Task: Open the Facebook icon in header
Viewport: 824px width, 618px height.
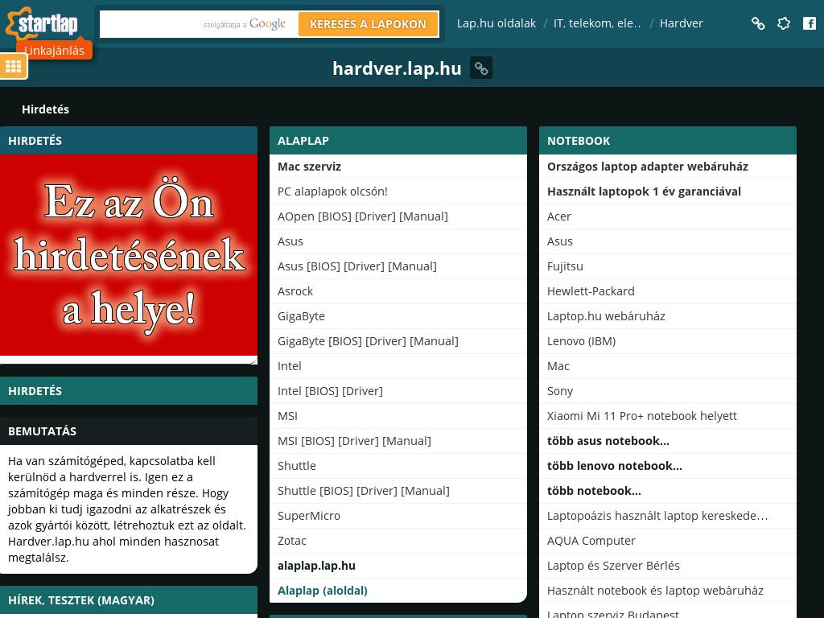Action: coord(810,23)
